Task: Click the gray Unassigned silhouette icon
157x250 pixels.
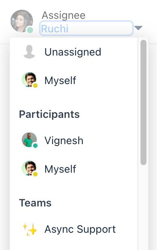Action: coord(29,52)
